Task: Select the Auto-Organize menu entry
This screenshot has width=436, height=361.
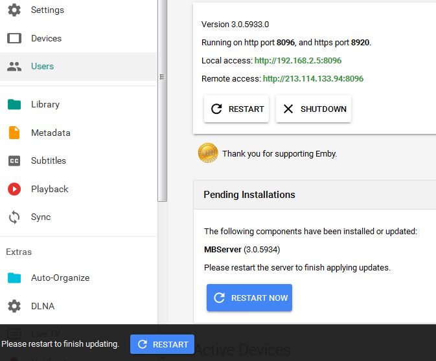Action: (60, 278)
